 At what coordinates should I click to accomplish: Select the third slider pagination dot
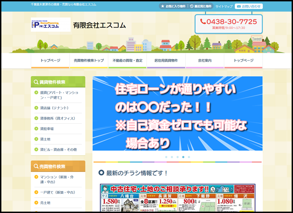tap(178, 157)
